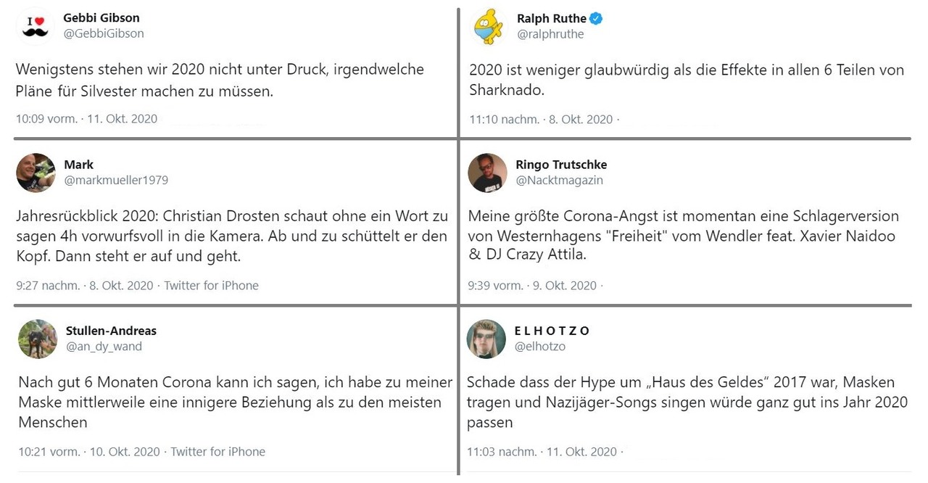Click Twitter for iPhone on Mark's tweet
Image resolution: width=928 pixels, height=483 pixels.
point(212,285)
